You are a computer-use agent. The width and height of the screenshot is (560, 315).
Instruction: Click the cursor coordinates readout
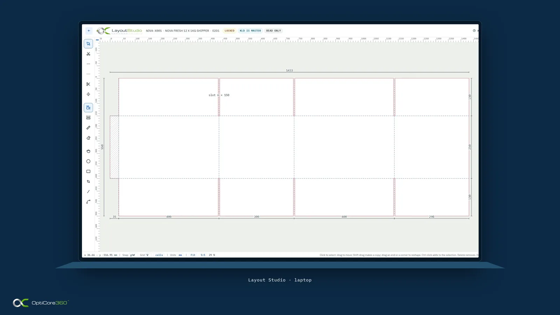pyautogui.click(x=101, y=255)
